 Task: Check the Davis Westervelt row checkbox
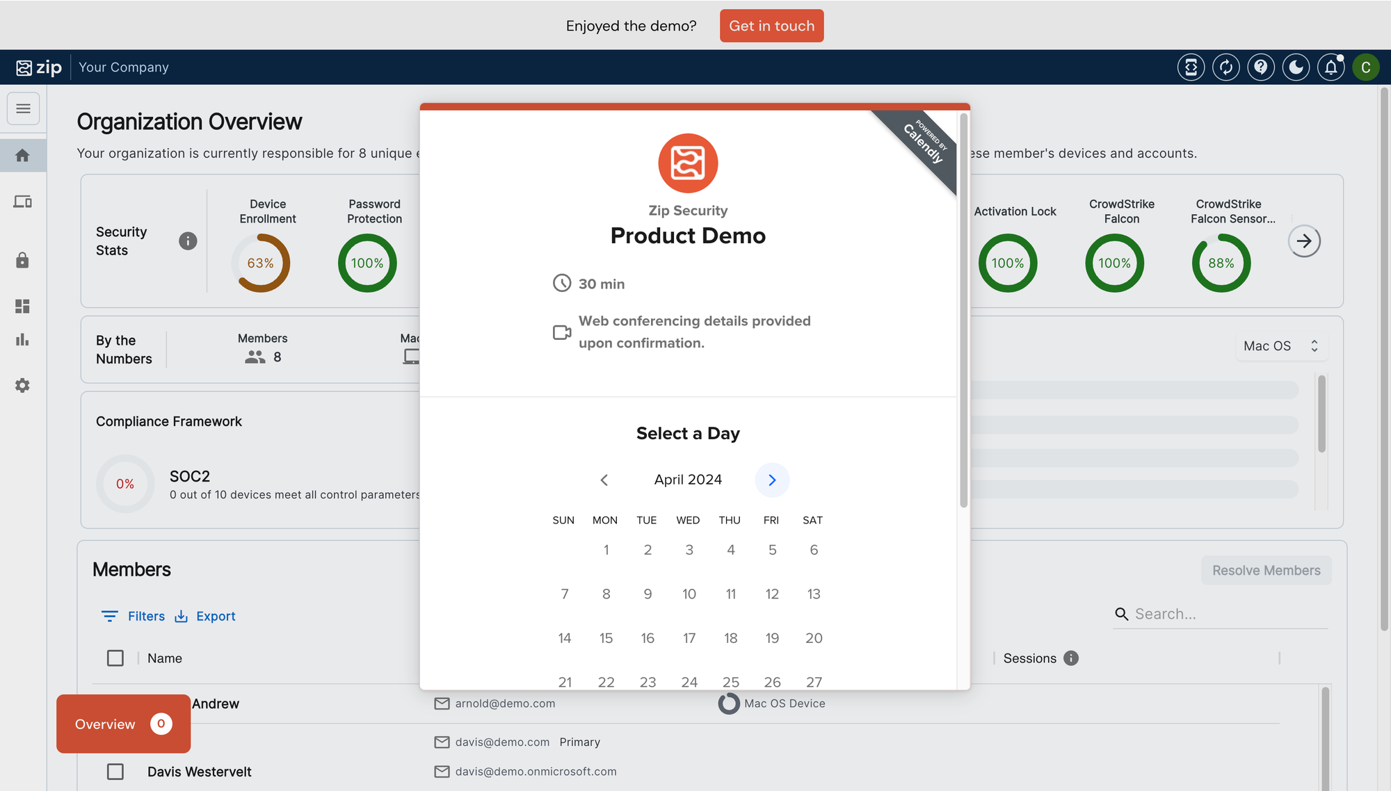[115, 772]
